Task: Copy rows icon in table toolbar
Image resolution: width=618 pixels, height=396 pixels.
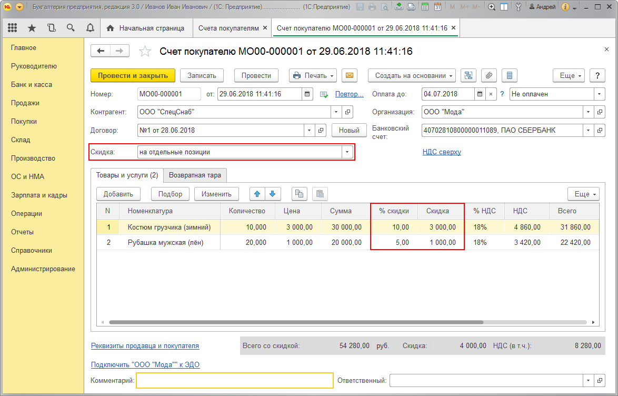Action: click(300, 194)
